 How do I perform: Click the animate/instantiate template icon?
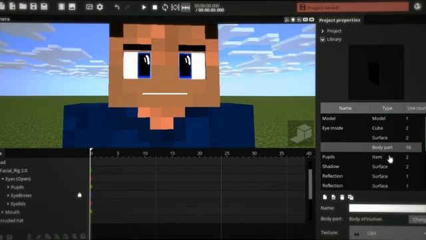(x=333, y=197)
